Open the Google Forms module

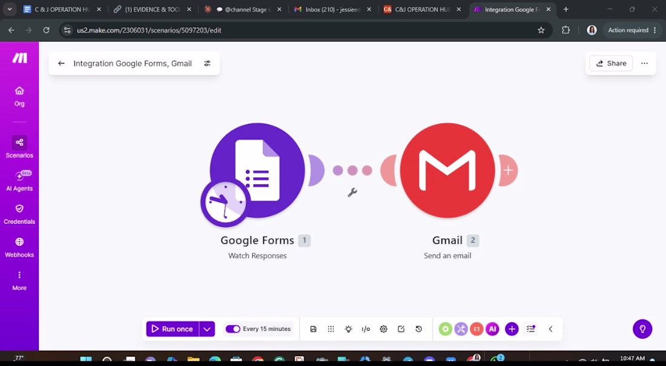click(257, 170)
